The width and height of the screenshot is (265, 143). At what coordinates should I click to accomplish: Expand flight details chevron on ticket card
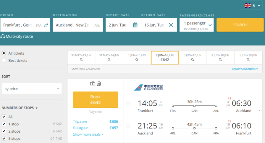(259, 111)
